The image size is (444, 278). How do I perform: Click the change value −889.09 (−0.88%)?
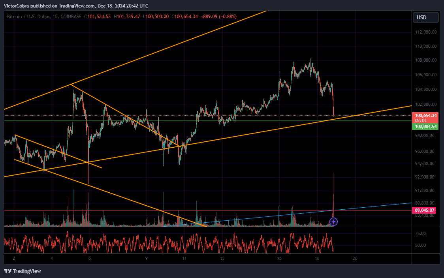[x=218, y=17]
